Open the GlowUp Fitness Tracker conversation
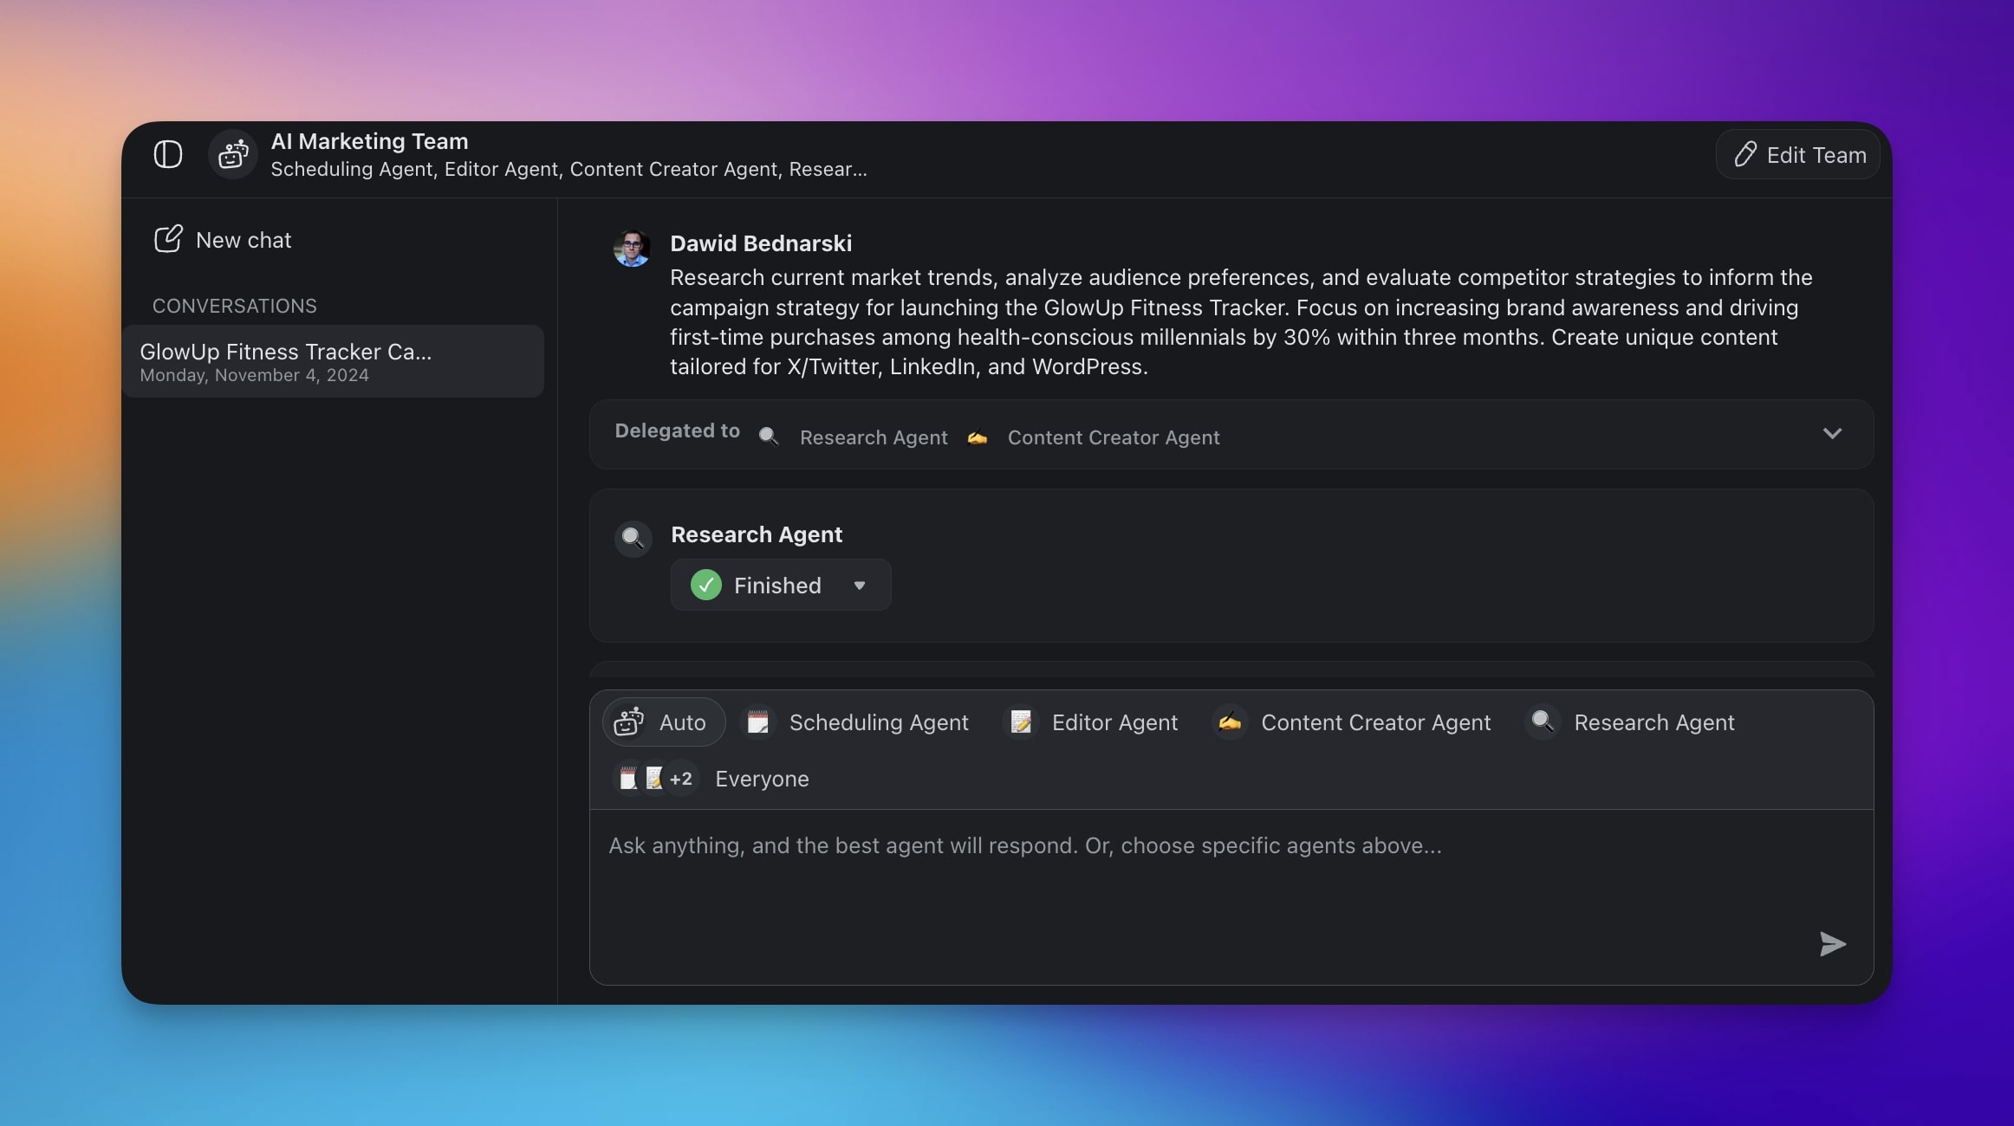The width and height of the screenshot is (2014, 1126). click(x=333, y=361)
